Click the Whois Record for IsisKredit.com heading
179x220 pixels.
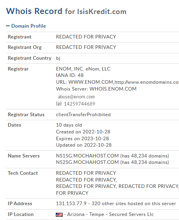click(x=66, y=11)
